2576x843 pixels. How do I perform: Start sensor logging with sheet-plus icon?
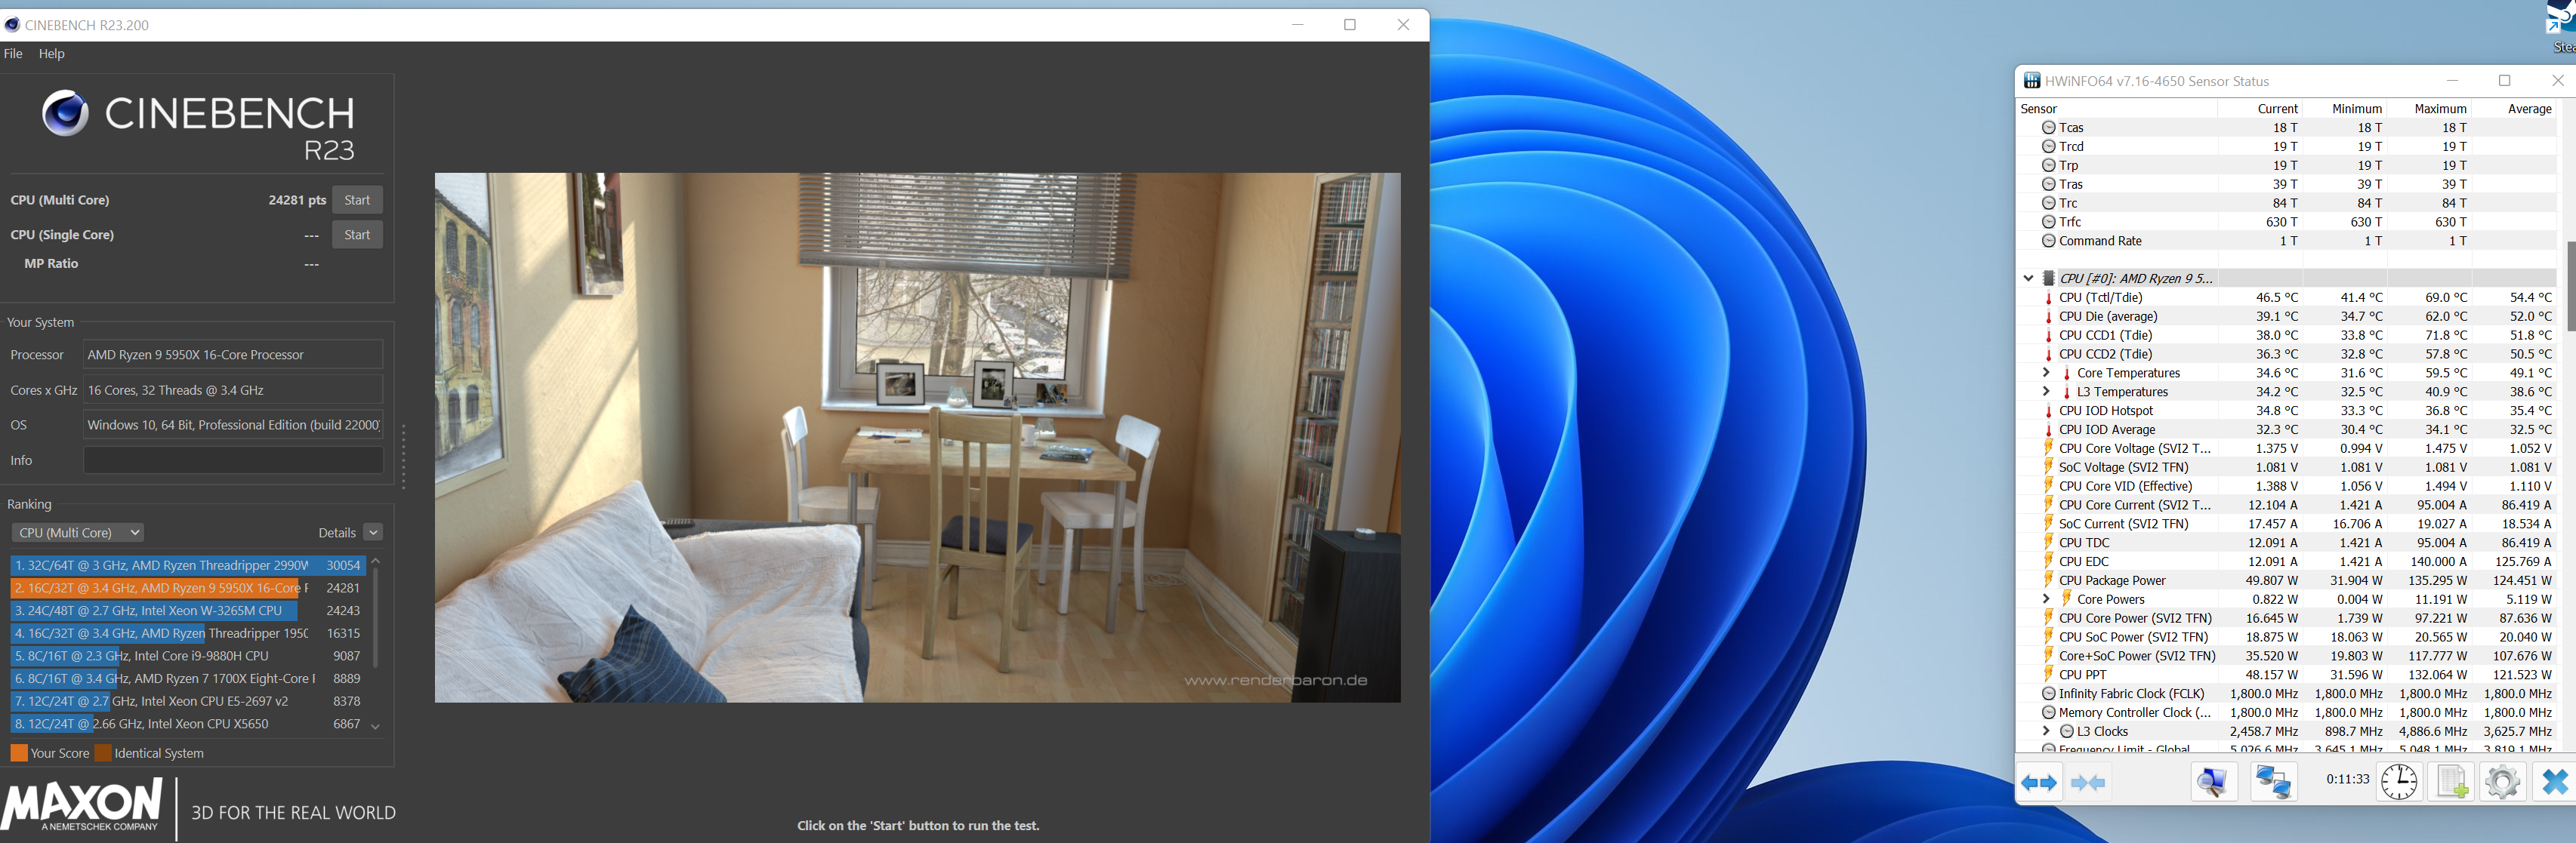tap(2451, 782)
